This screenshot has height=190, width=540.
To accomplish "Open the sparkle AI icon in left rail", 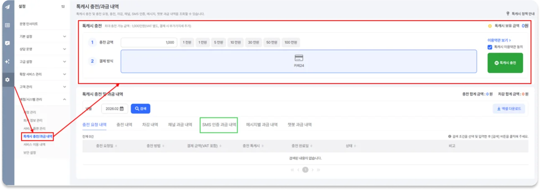I will [x=7, y=61].
